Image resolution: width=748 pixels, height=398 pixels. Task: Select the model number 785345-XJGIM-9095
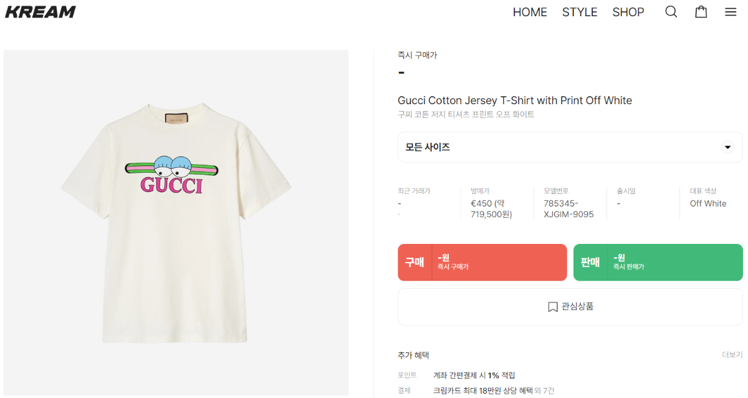pos(568,209)
